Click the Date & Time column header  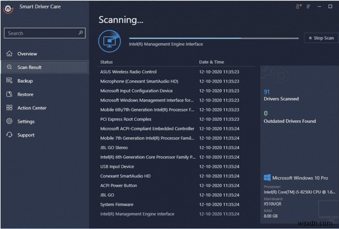211,62
